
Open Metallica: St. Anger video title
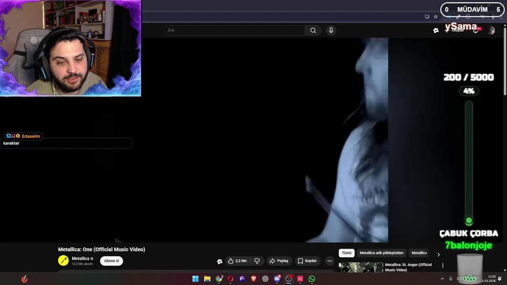408,267
